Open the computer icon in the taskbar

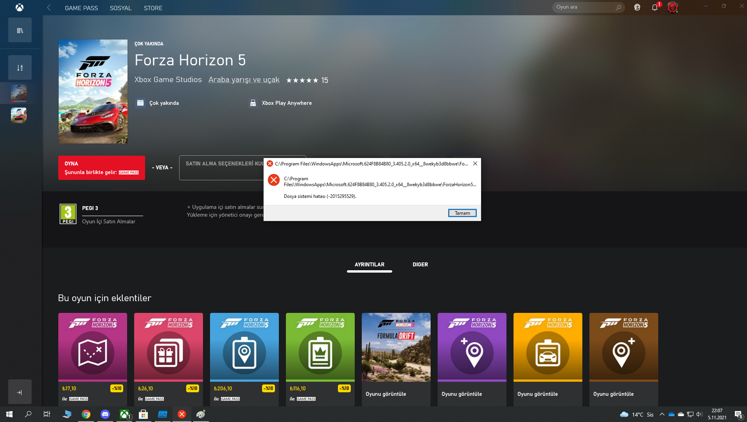click(67, 414)
